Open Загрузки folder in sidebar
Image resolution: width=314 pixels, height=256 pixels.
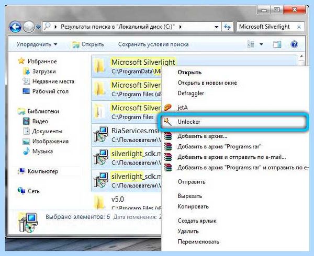(44, 72)
